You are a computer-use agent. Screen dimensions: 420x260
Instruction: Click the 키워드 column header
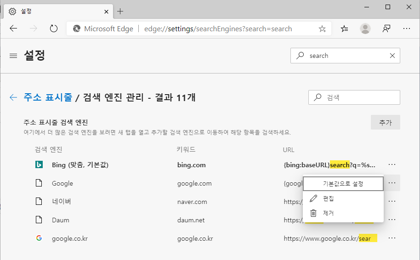(x=186, y=149)
